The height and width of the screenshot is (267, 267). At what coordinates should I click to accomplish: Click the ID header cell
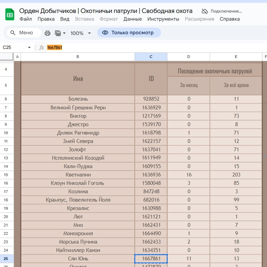tap(151, 79)
